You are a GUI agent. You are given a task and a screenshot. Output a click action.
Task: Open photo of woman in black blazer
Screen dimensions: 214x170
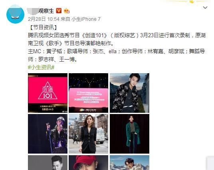[x=89, y=134]
